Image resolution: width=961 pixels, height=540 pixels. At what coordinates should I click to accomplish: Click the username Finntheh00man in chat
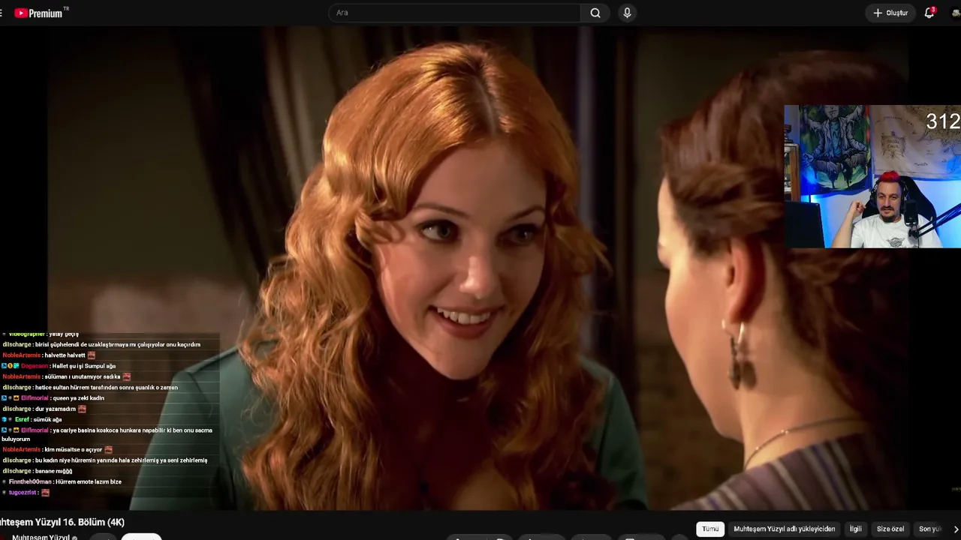tap(30, 481)
